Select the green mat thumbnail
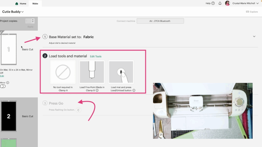The image size is (262, 147). pos(9,143)
